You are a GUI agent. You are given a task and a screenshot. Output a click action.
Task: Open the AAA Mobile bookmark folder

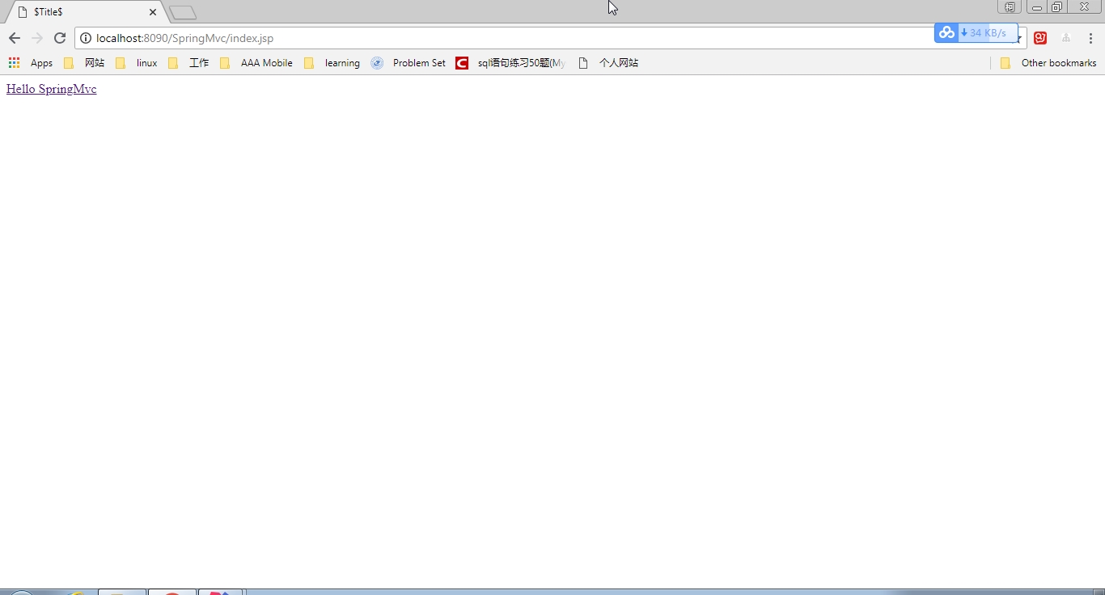256,62
